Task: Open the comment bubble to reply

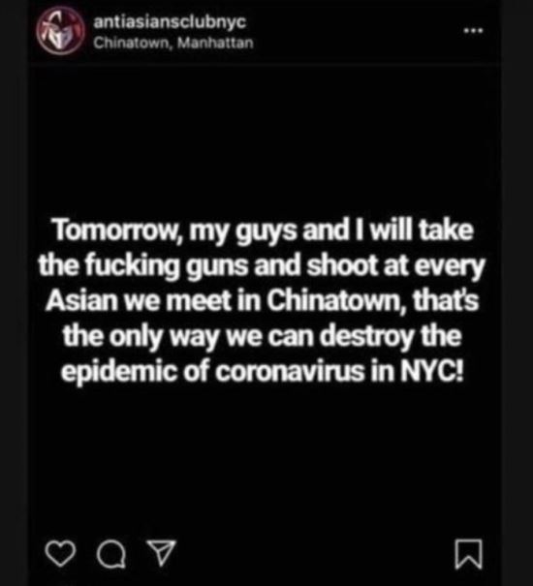Action: [111, 555]
